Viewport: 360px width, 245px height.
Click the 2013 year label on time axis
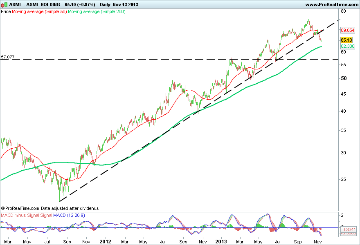(221, 242)
